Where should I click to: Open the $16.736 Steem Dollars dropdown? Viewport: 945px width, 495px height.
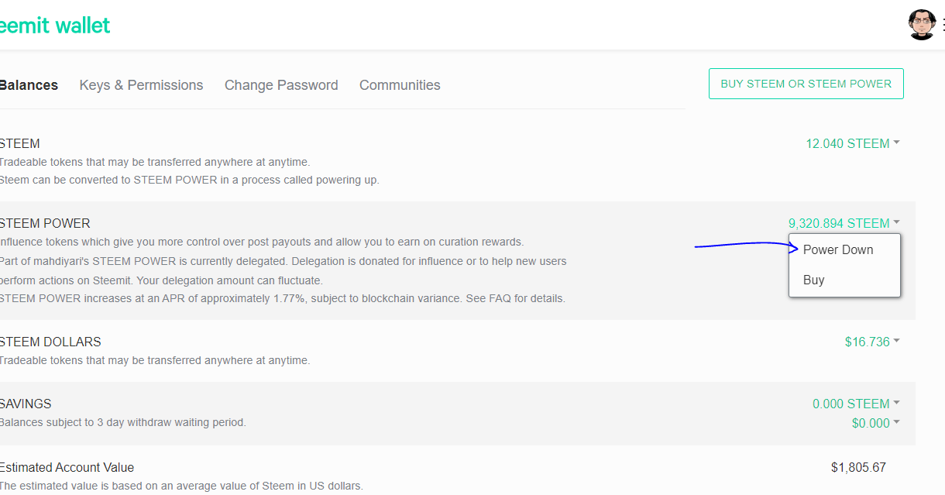coord(871,342)
